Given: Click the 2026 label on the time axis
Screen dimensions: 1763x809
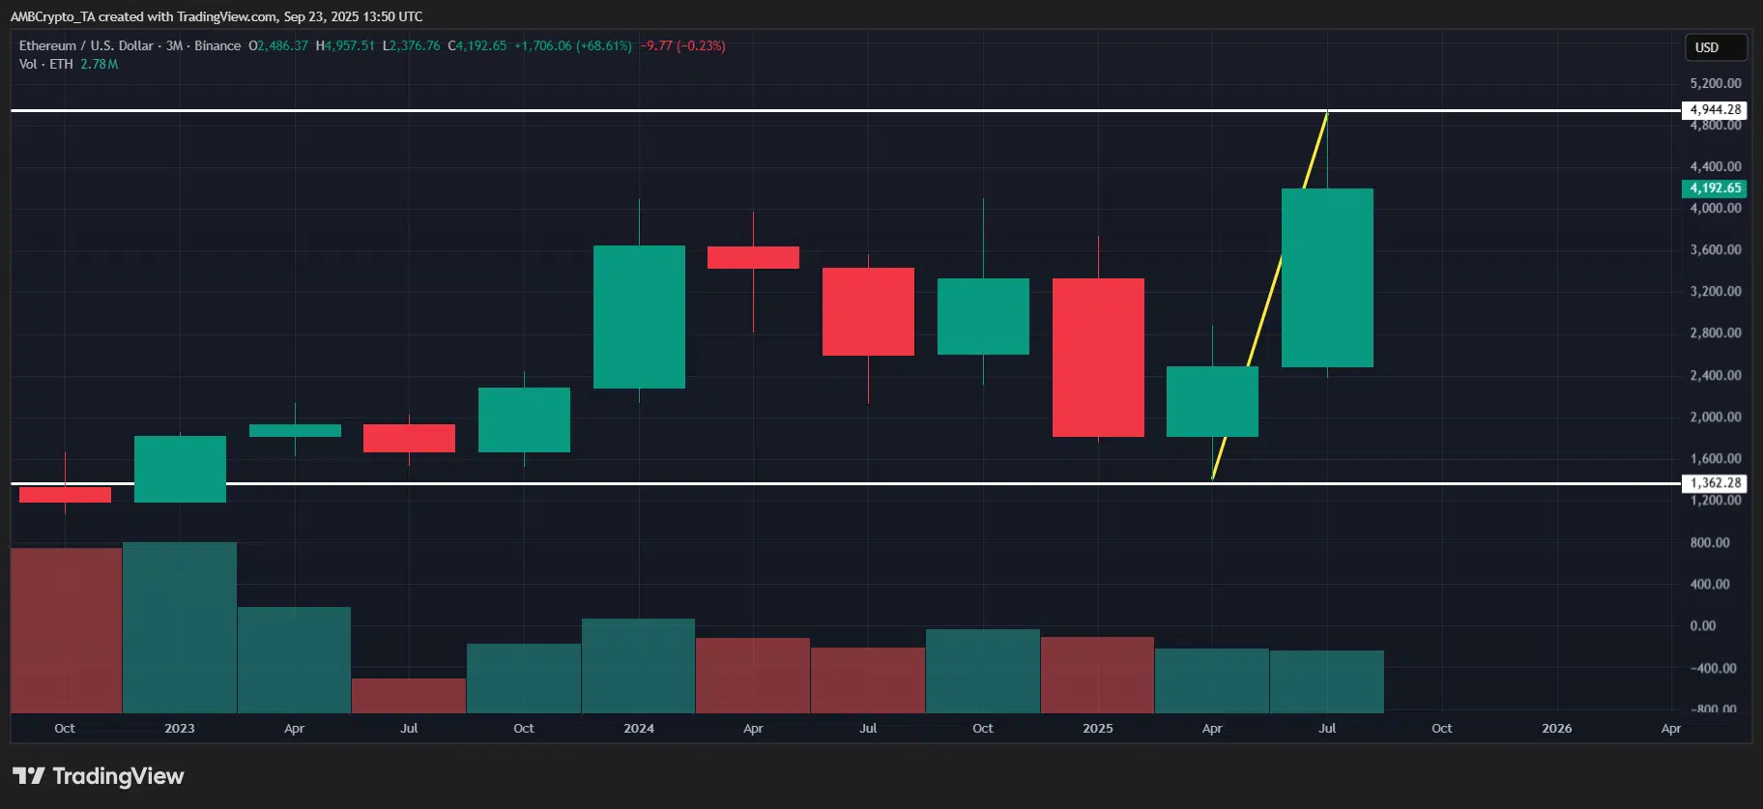Looking at the screenshot, I should pyautogui.click(x=1557, y=728).
